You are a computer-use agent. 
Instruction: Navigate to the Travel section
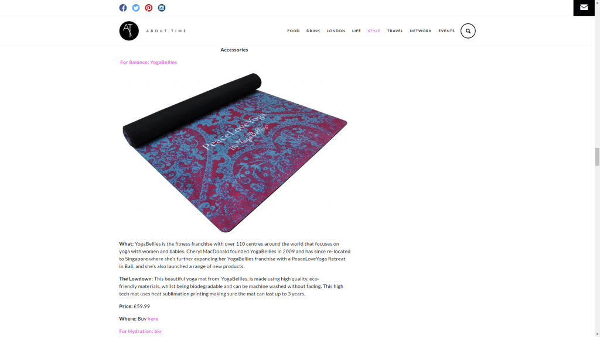point(395,31)
